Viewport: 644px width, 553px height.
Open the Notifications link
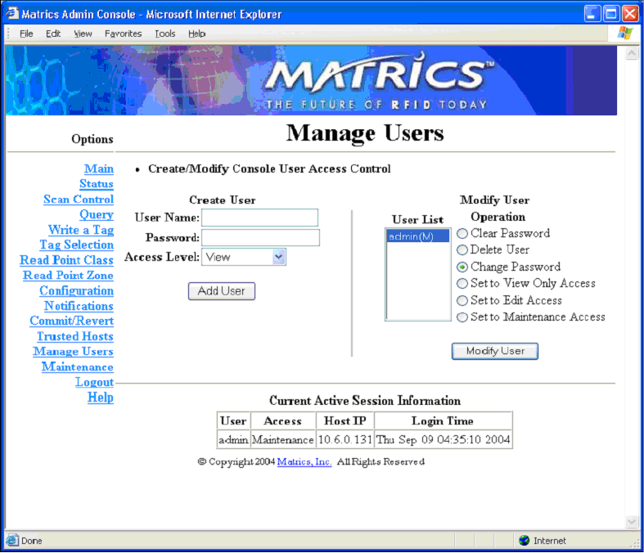point(79,306)
